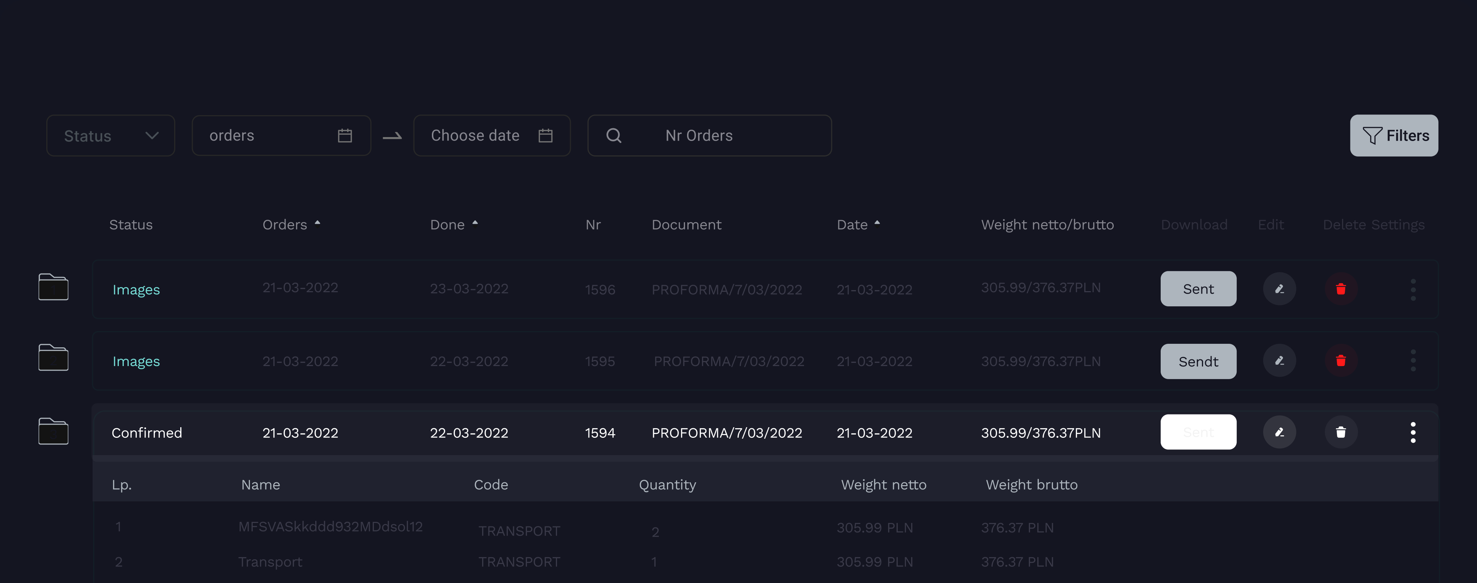Open calendar in the orders date field

coord(345,136)
